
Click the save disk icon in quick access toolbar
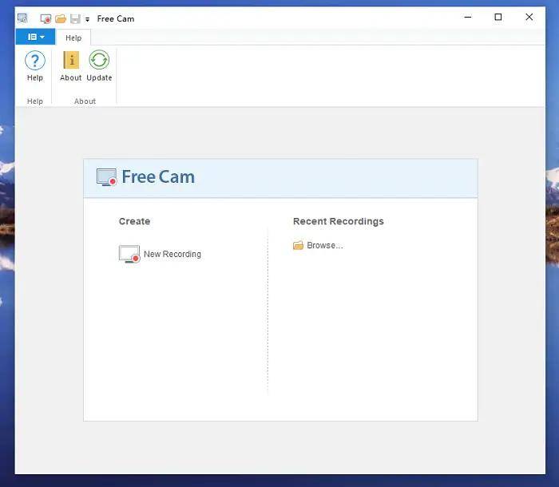click(75, 18)
